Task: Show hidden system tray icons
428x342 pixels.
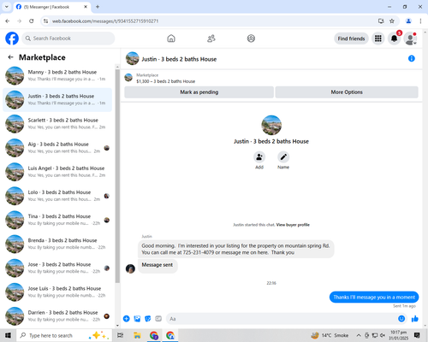Action: click(359, 335)
